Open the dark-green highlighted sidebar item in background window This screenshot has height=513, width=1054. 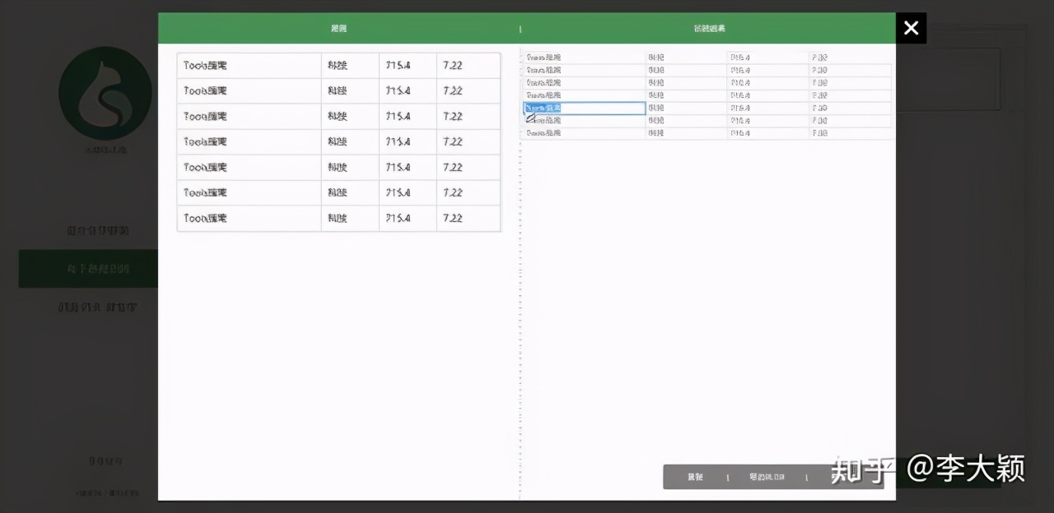[88, 269]
